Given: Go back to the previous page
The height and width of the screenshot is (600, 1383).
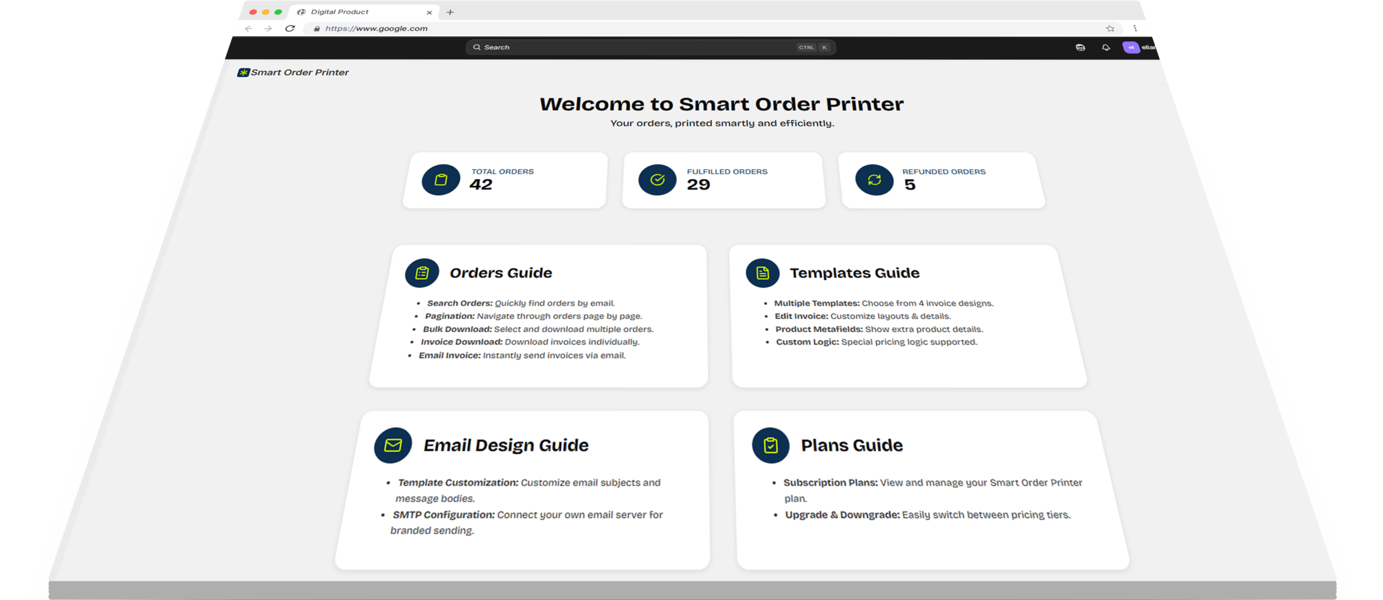Looking at the screenshot, I should click(249, 29).
